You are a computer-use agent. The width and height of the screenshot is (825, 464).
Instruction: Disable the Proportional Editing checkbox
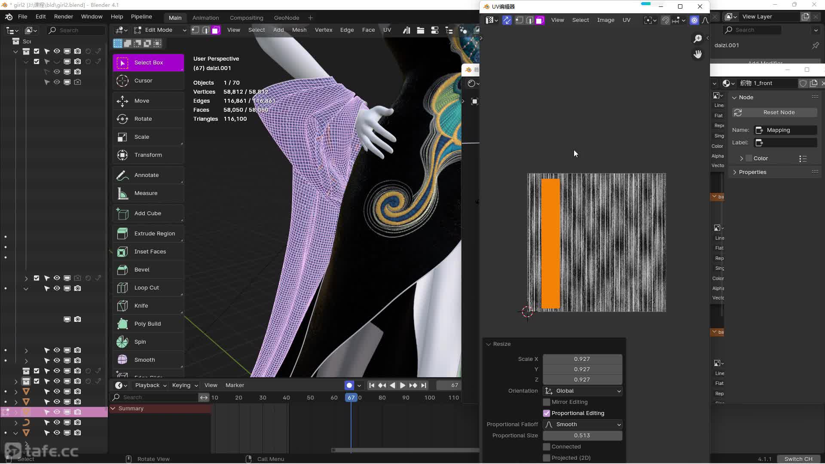[547, 413]
